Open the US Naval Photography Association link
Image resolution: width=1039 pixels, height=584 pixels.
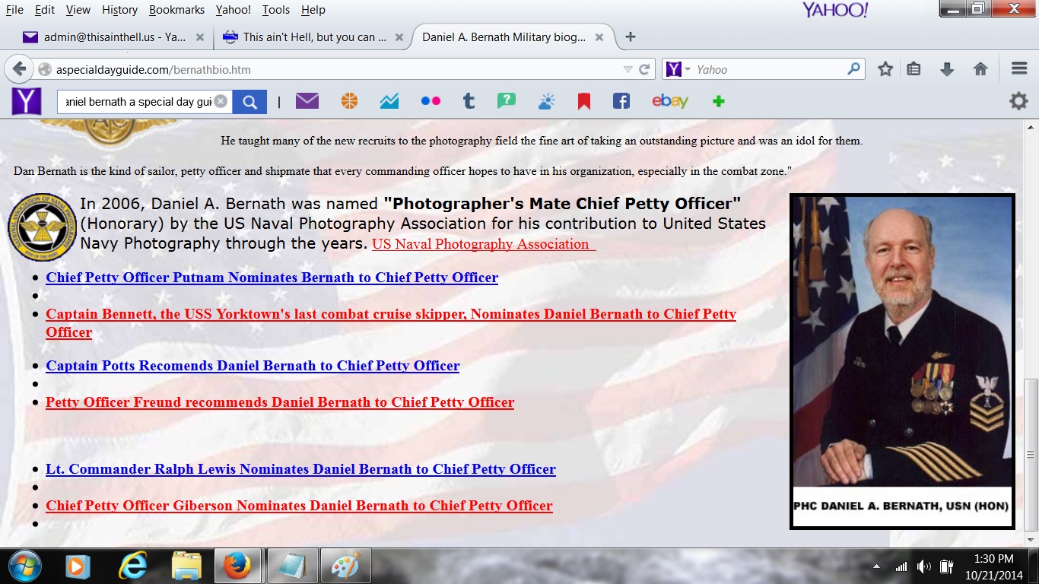[481, 244]
